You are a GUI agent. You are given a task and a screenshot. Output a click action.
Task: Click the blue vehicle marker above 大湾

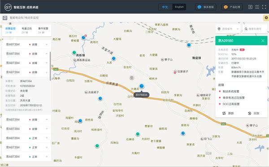pyautogui.click(x=113, y=58)
